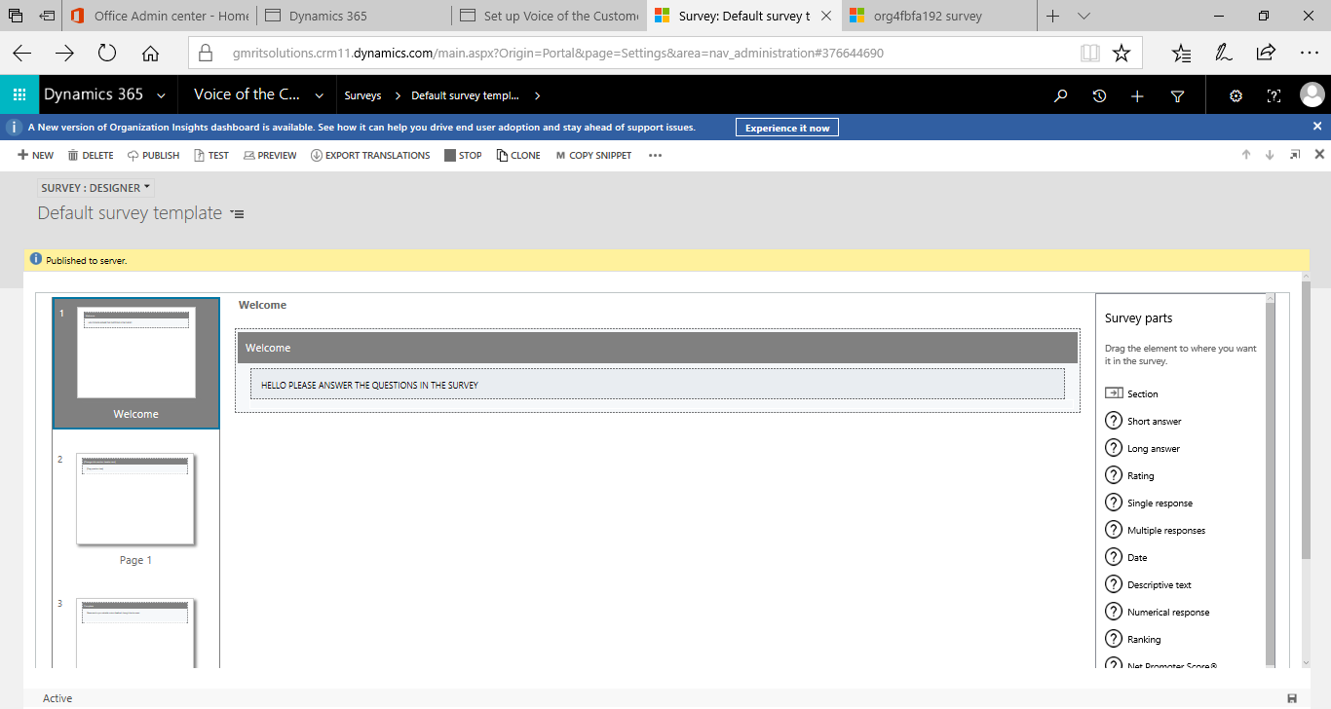Click CLONE in the command bar
1331x709 pixels.
click(x=518, y=155)
